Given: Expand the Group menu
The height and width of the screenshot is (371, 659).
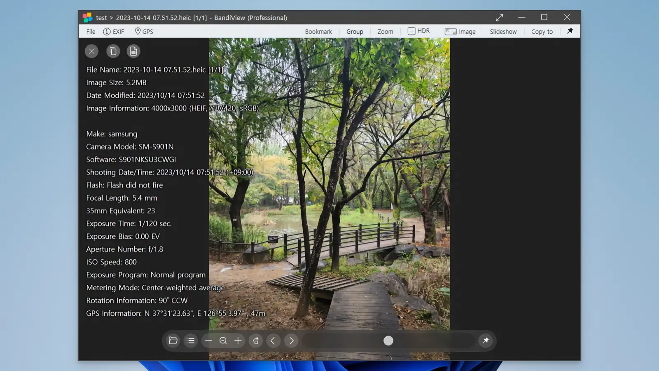Looking at the screenshot, I should (x=355, y=32).
